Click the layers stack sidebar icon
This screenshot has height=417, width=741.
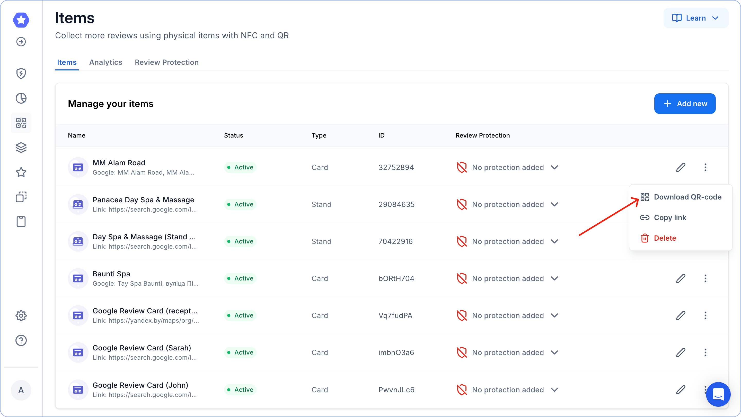tap(21, 148)
